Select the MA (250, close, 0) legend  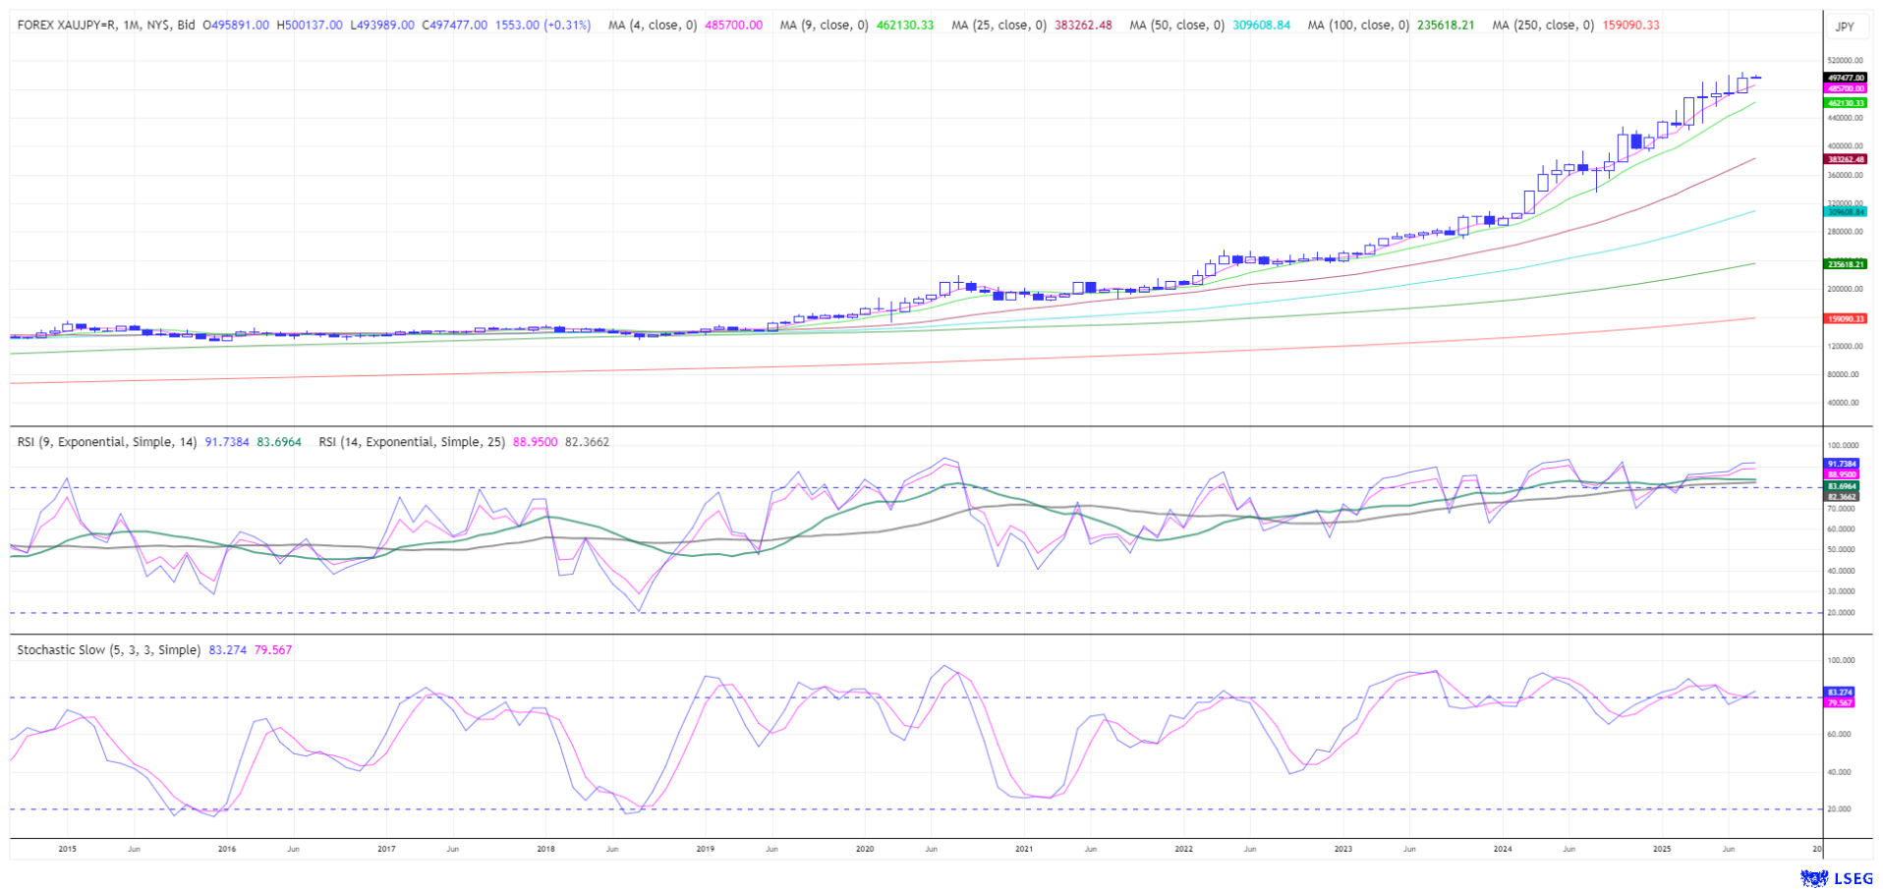click(1542, 26)
